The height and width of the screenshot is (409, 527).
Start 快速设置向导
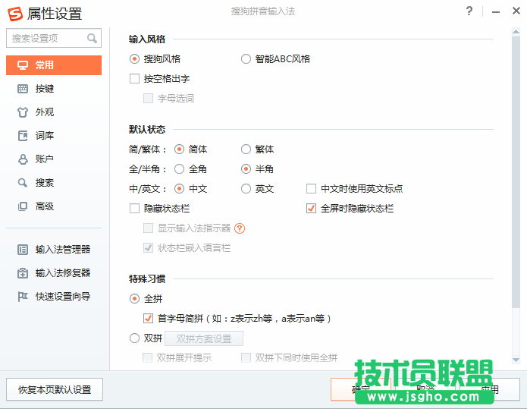point(54,297)
